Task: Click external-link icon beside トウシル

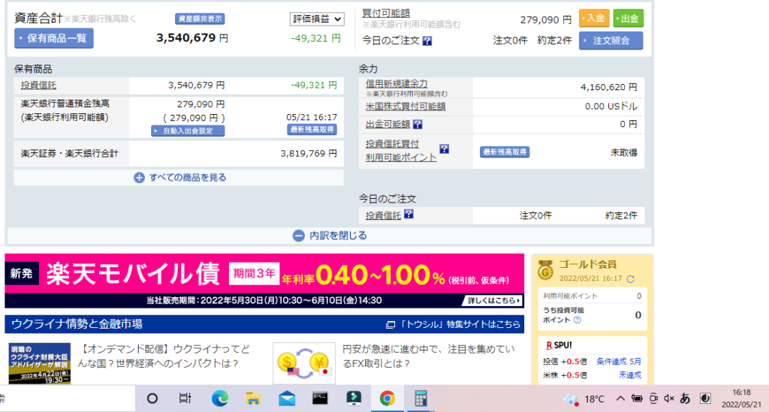Action: [391, 325]
